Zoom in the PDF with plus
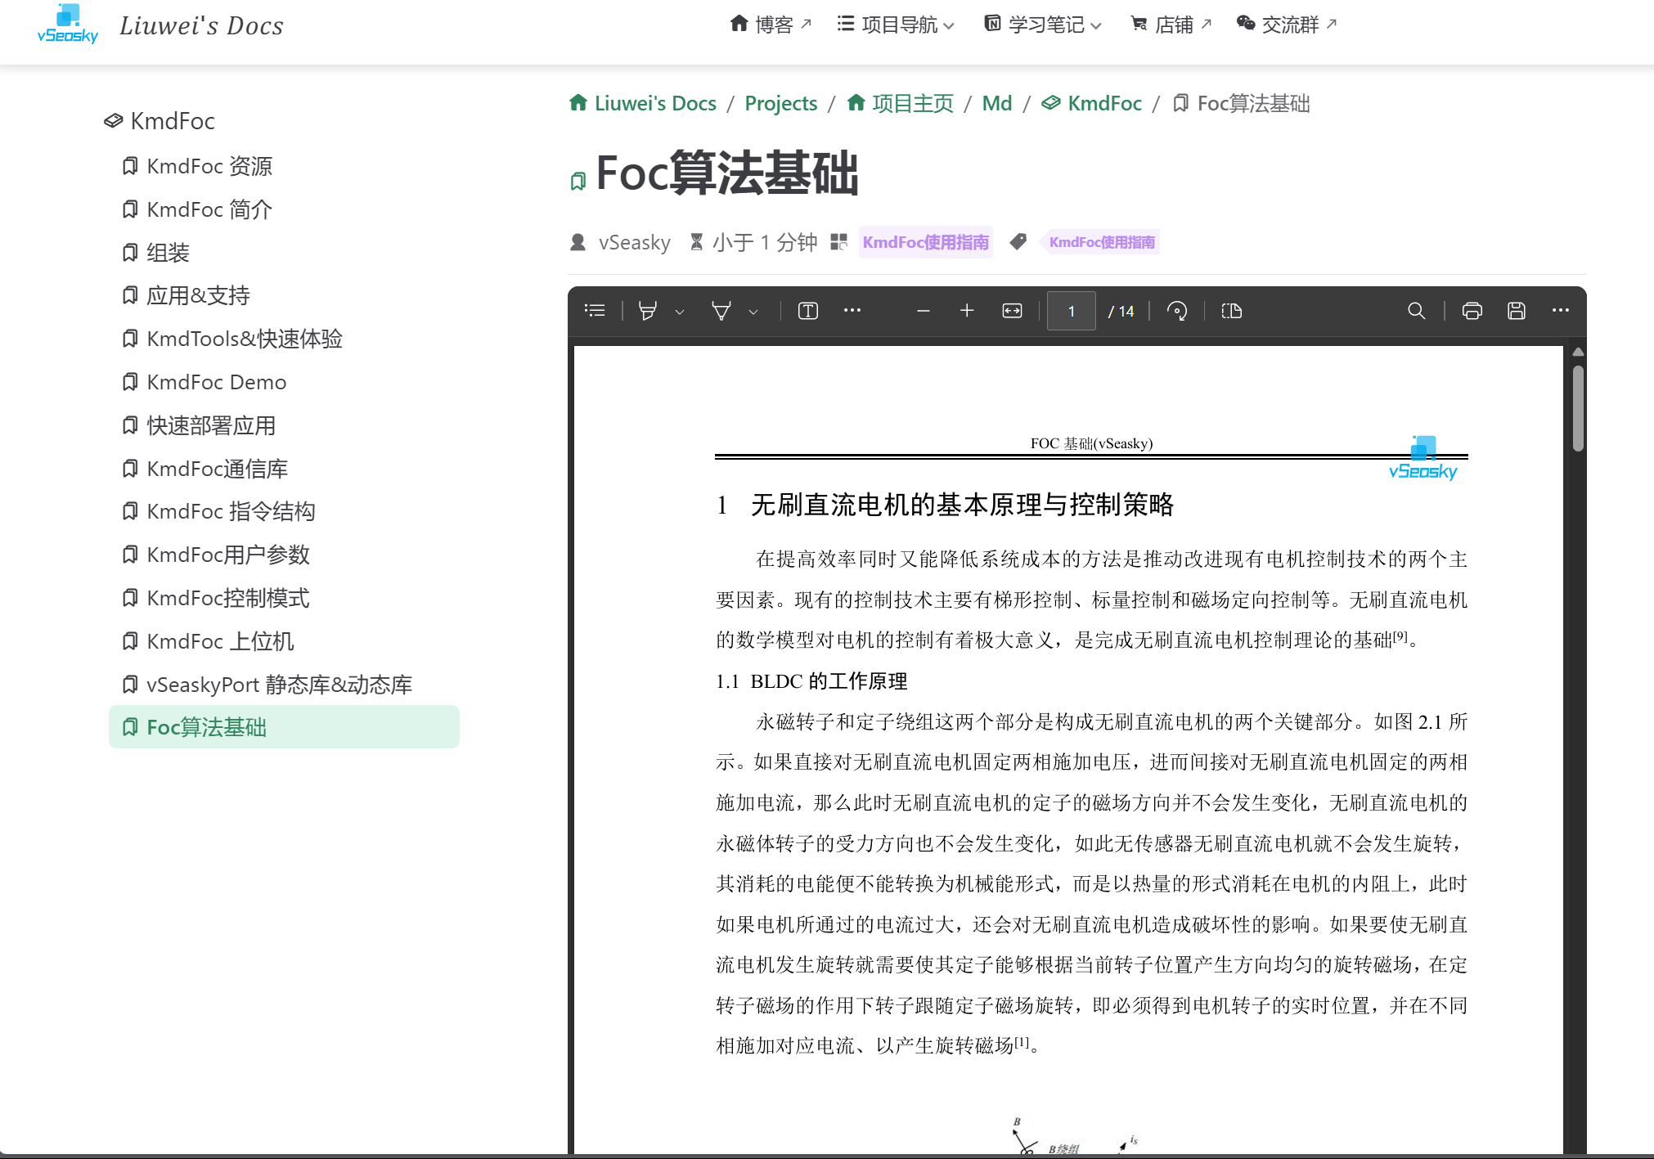 coord(967,311)
